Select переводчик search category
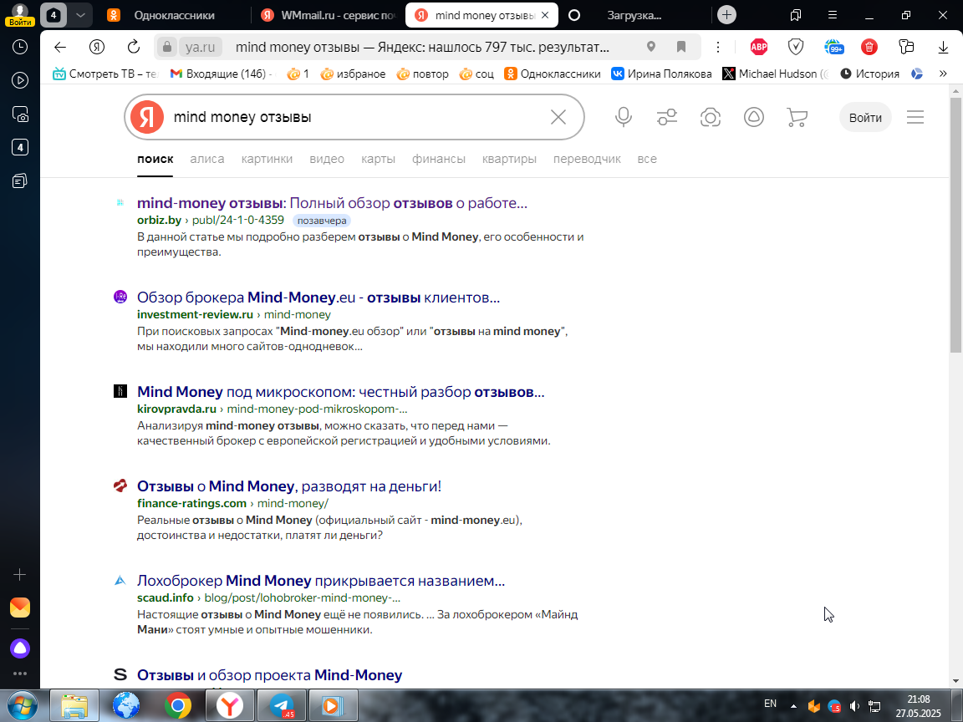Viewport: 963px width, 722px height. pyautogui.click(x=587, y=159)
